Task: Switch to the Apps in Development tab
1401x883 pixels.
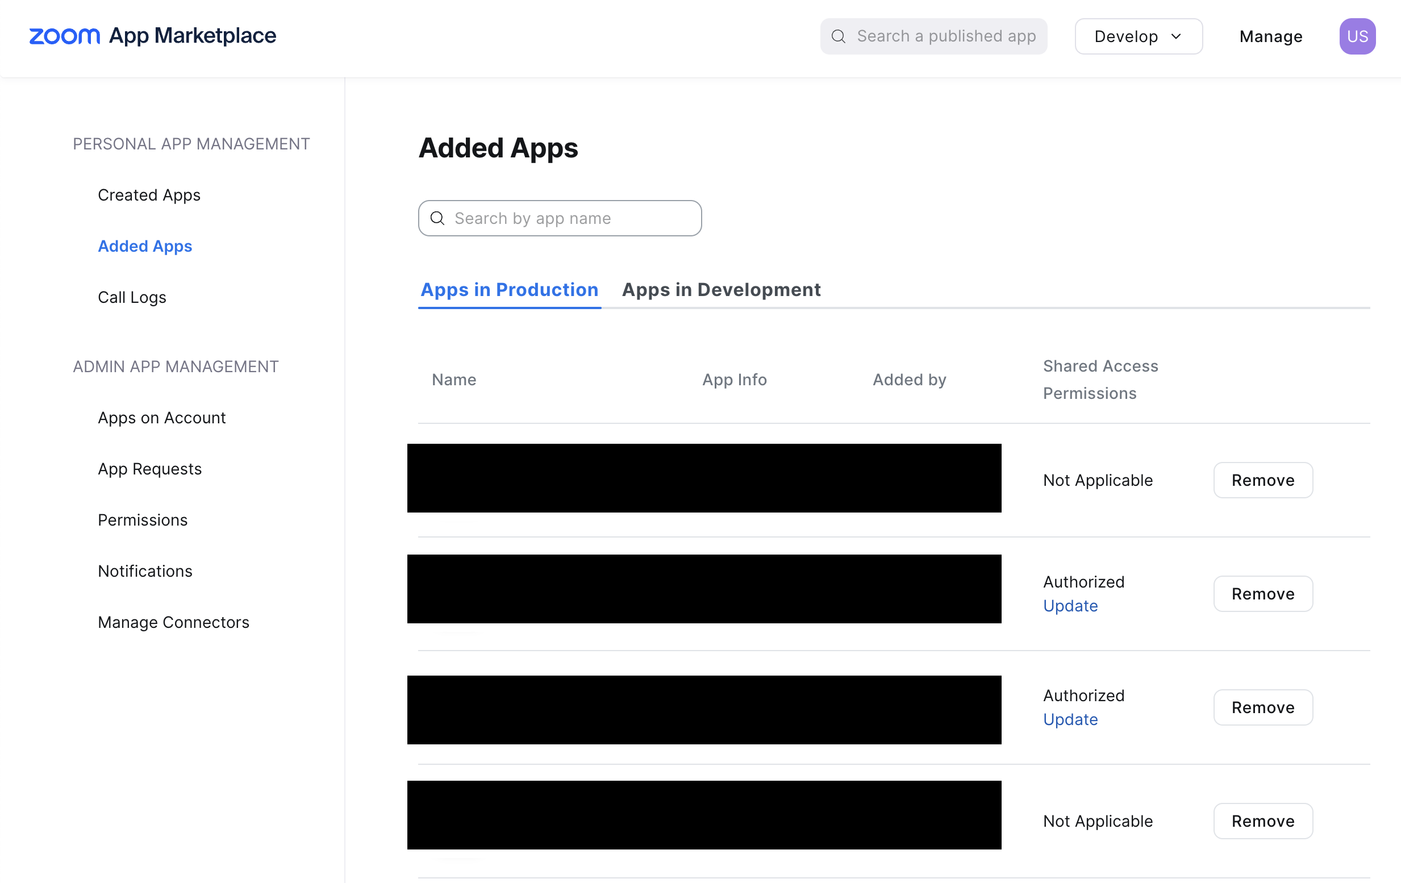Action: 721,289
